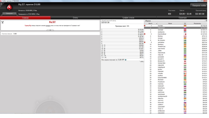The image size is (209, 118).
Task: Click the $22 831,50 prize pool in header
Action: tap(200, 14)
